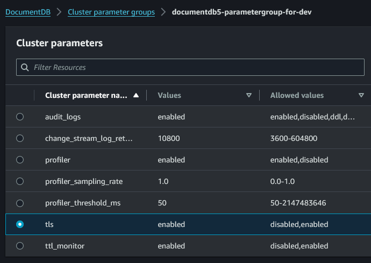Click the 0.0-1.0 allowed values cell
This screenshot has width=371, height=263.
(x=282, y=181)
